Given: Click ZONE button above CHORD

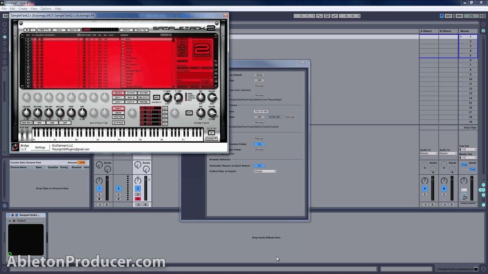Looking at the screenshot, I should [x=211, y=133].
